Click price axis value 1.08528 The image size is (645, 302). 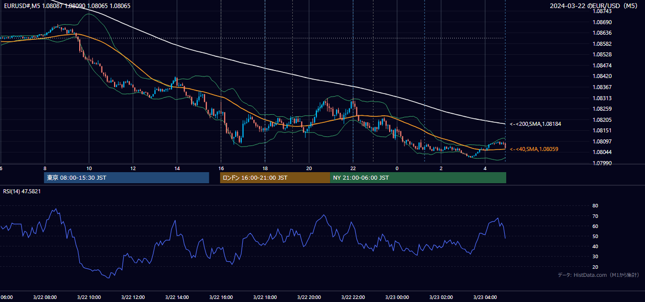(x=601, y=54)
